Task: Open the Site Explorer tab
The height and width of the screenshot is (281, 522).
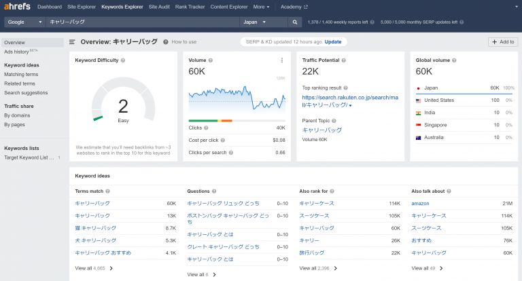Action: (x=81, y=7)
